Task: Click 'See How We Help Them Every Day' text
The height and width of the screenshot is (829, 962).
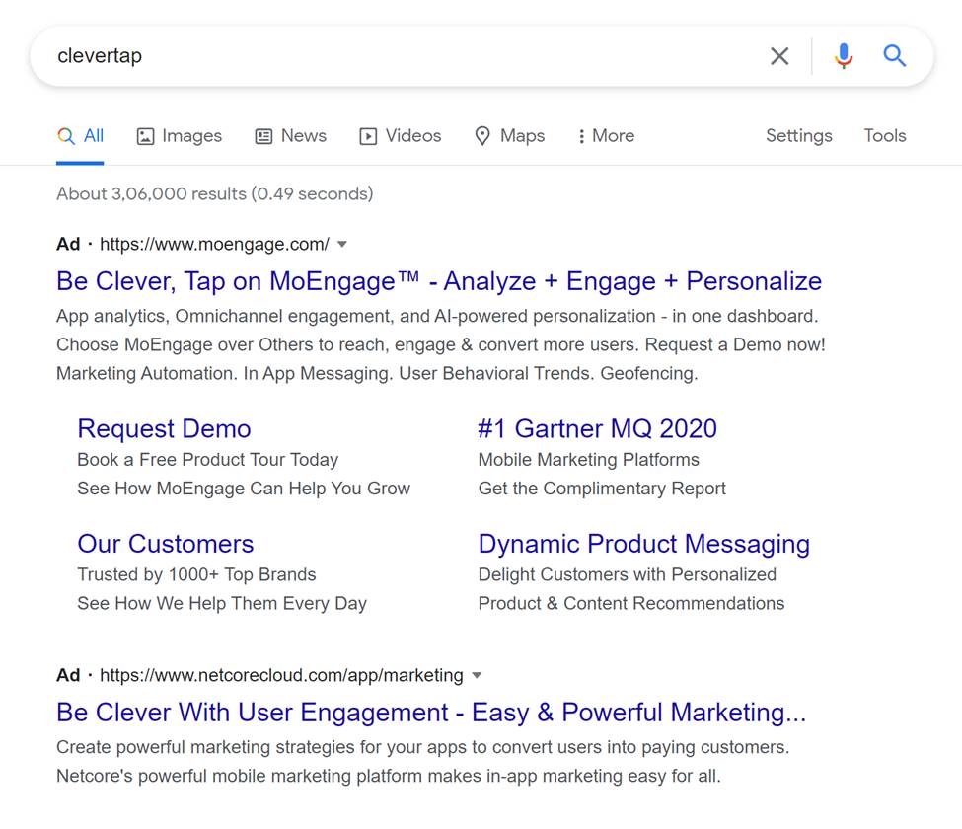Action: [x=222, y=604]
